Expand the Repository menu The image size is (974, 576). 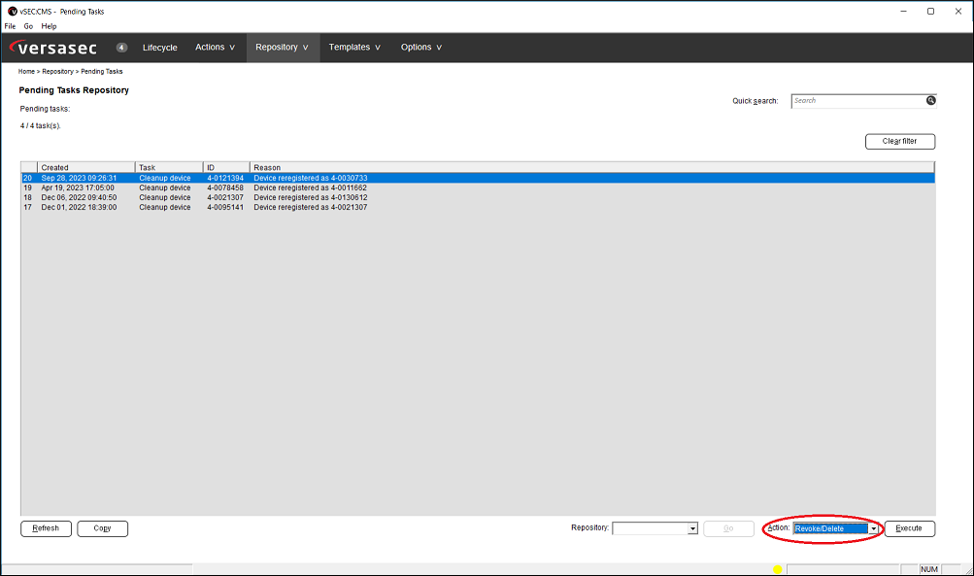[x=282, y=48]
